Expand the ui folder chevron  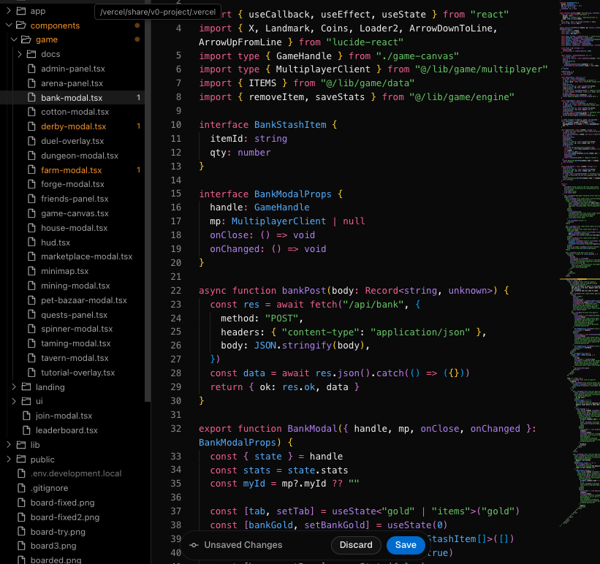[x=14, y=401]
